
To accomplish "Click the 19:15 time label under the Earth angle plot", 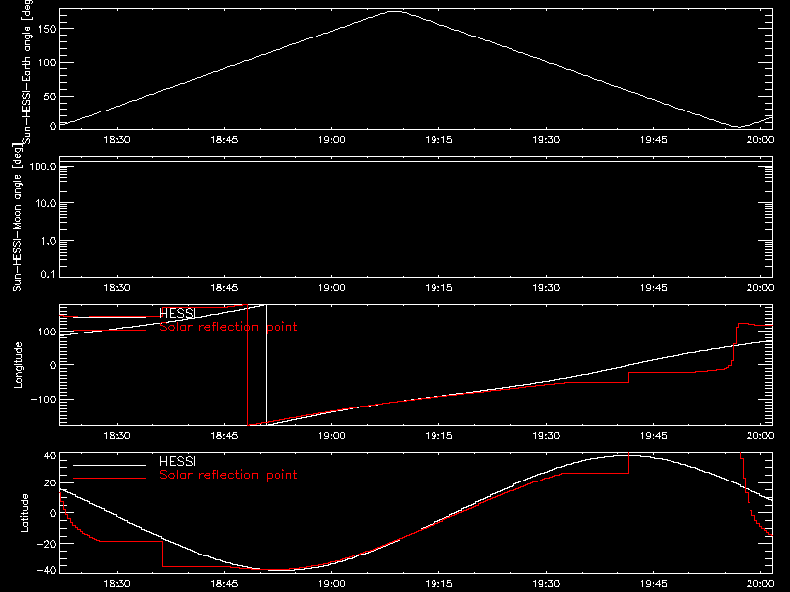I will pos(438,140).
